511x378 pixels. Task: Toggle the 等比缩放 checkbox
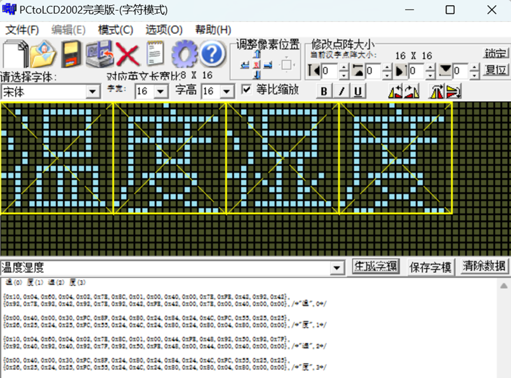coord(247,90)
